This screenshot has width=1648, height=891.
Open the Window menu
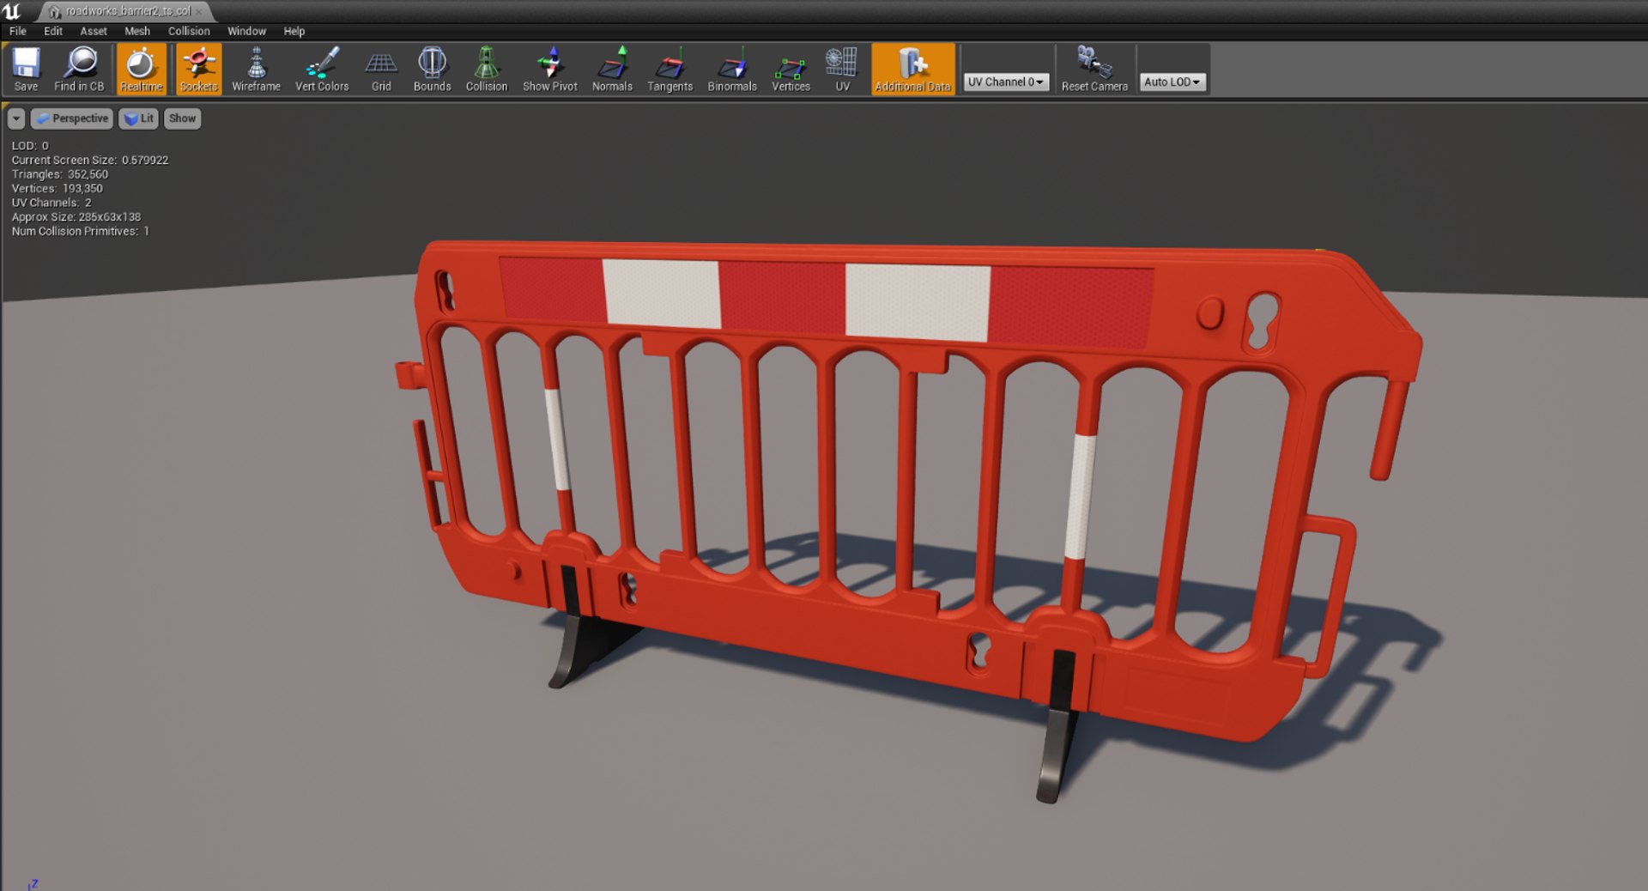[x=246, y=31]
